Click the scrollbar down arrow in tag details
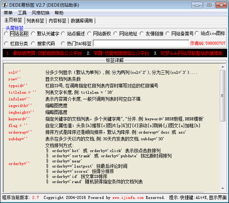 pos(223,188)
